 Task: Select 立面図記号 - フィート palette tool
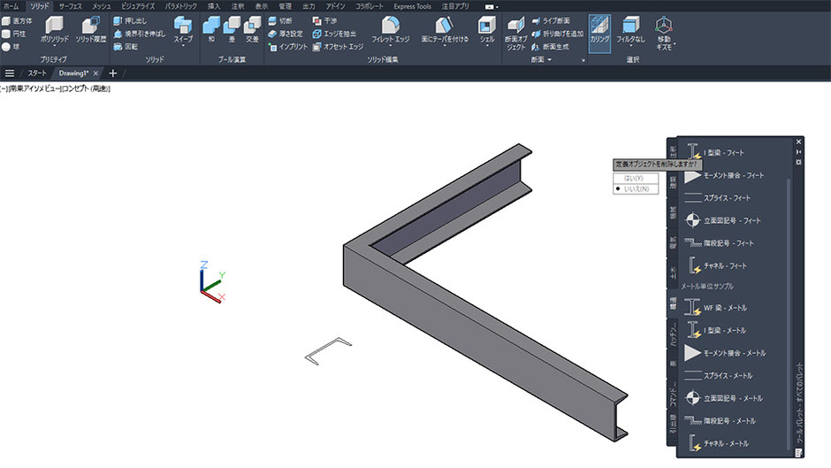722,220
